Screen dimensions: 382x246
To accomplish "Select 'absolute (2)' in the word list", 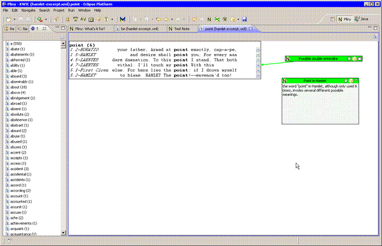I will click(x=20, y=115).
